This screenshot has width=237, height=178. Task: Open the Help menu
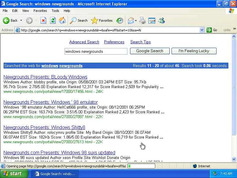pos(67,11)
